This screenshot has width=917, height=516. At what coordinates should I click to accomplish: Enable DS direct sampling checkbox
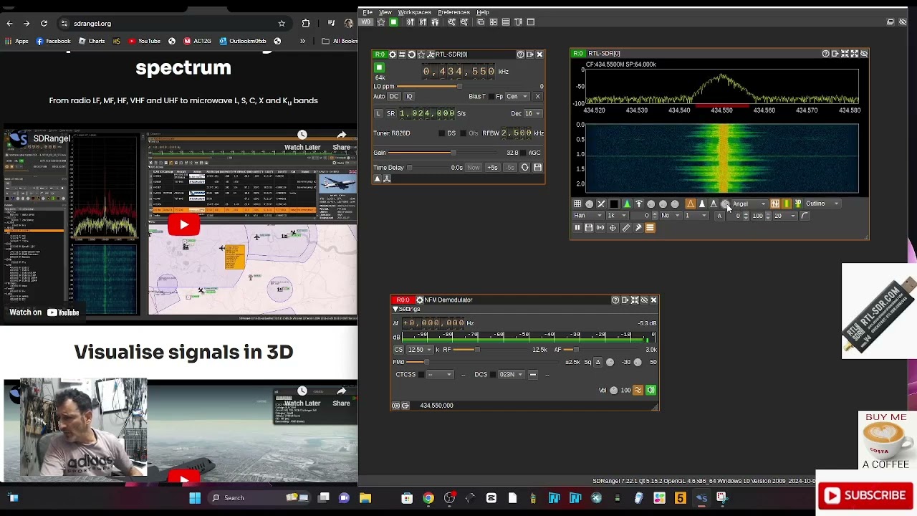point(442,133)
